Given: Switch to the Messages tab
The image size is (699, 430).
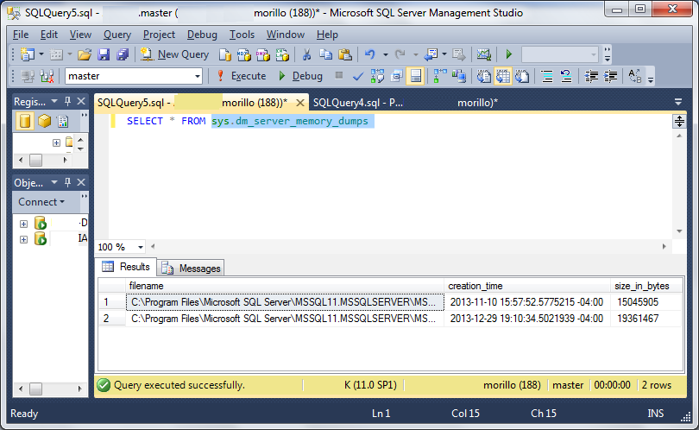Looking at the screenshot, I should 192,268.
